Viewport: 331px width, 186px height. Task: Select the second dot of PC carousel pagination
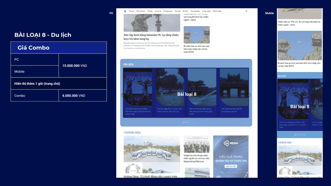click(186, 122)
